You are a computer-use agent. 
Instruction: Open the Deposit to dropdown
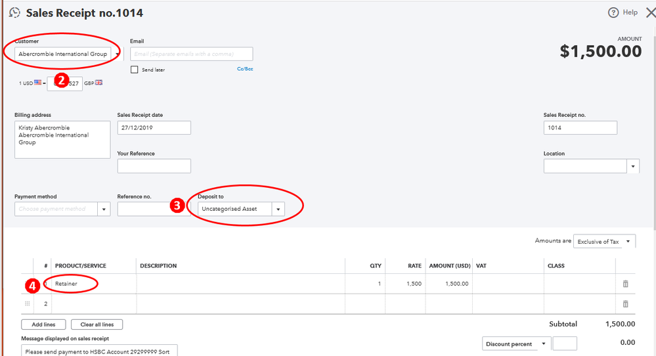coord(278,209)
